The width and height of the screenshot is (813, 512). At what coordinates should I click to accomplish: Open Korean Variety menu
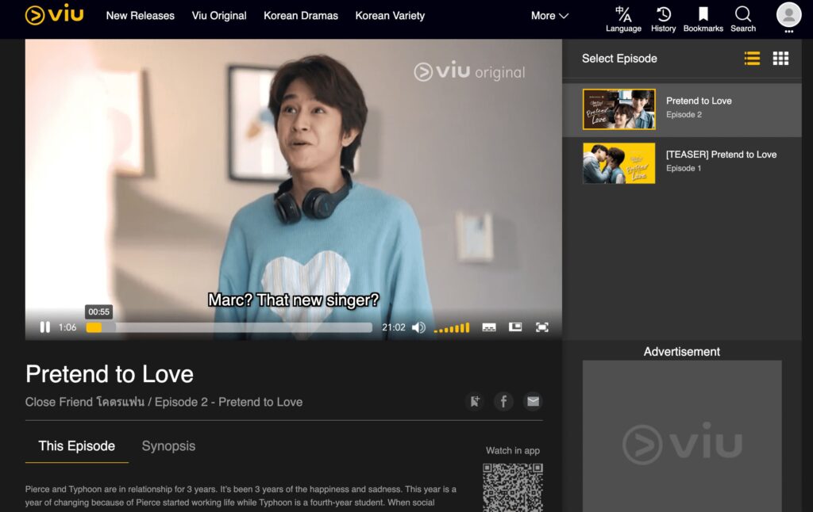pyautogui.click(x=390, y=16)
